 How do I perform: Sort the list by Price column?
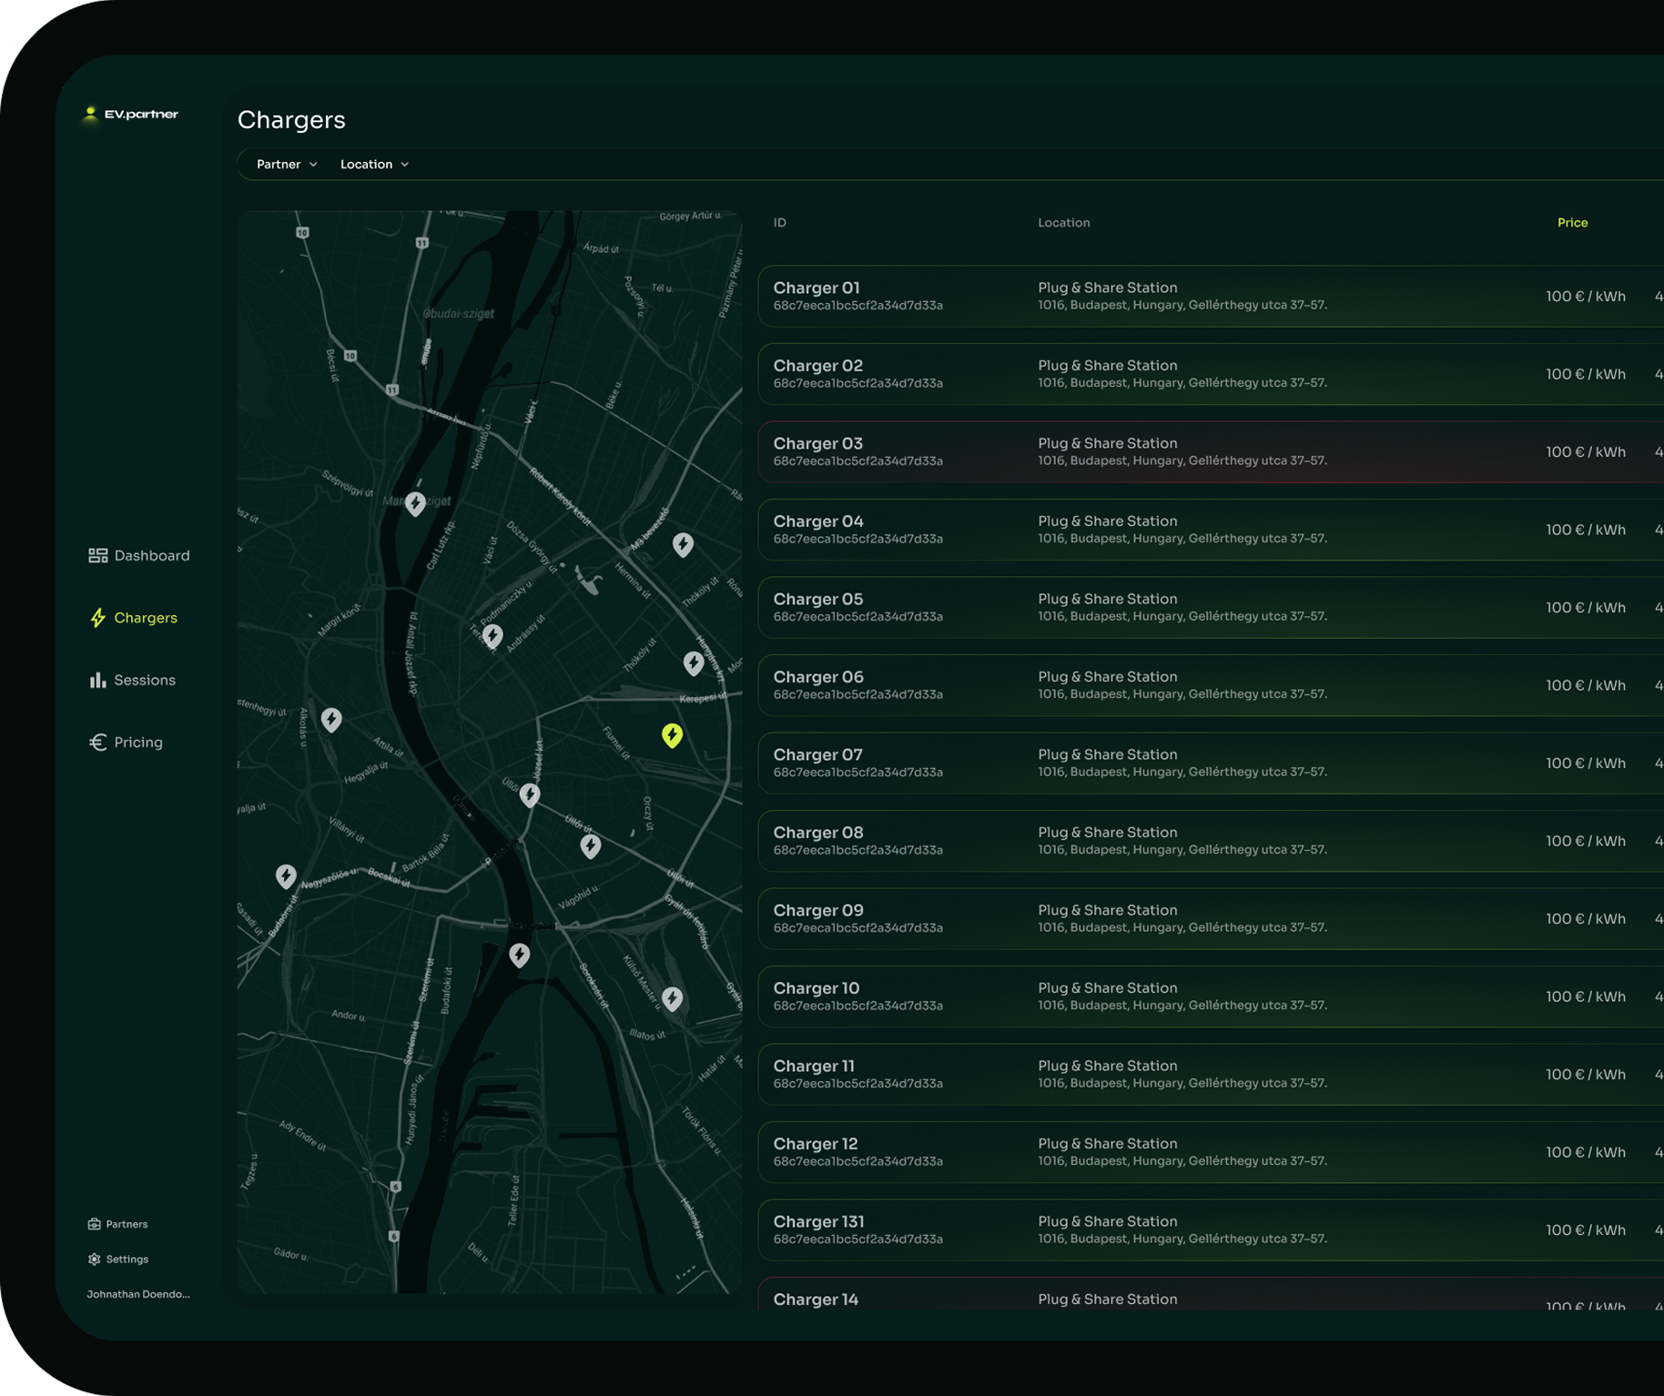coord(1572,223)
